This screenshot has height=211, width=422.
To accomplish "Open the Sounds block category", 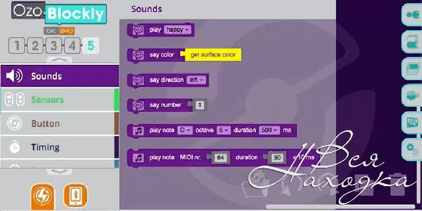I will [x=58, y=76].
